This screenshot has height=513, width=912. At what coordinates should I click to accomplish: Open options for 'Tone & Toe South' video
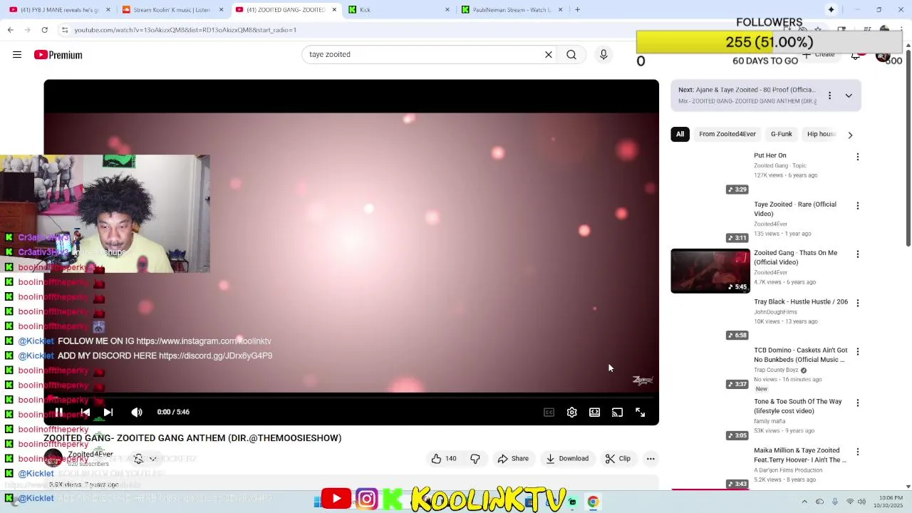858,403
